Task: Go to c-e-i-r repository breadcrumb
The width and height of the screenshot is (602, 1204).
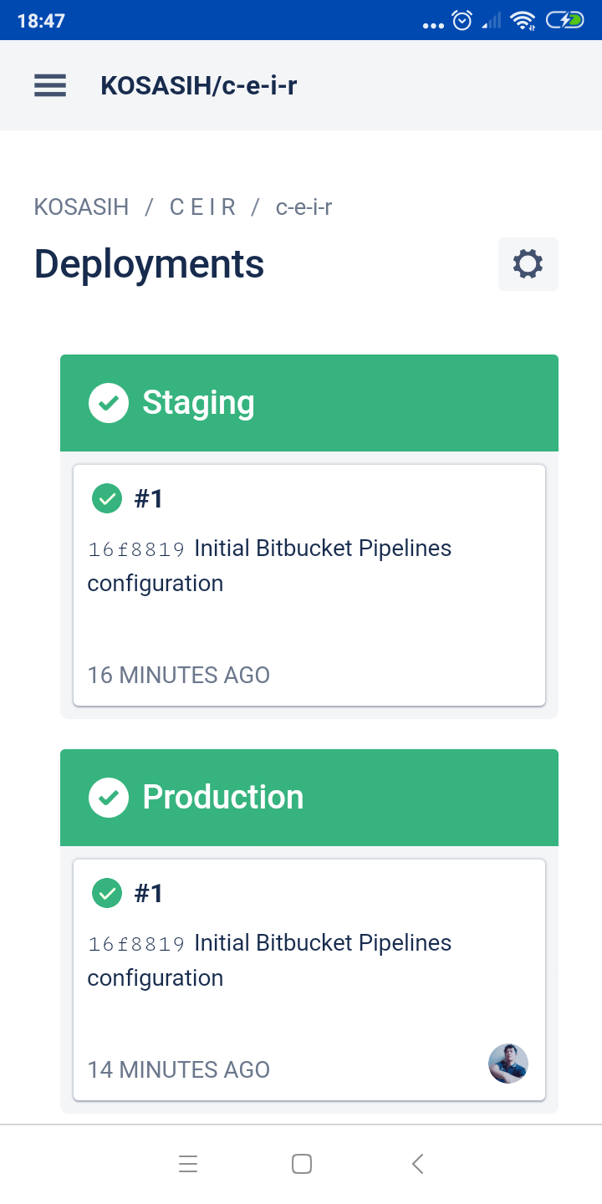Action: pos(304,207)
